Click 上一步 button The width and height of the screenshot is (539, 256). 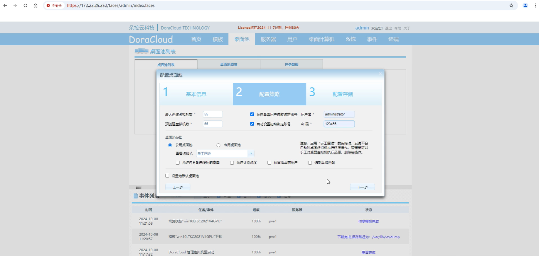click(178, 187)
